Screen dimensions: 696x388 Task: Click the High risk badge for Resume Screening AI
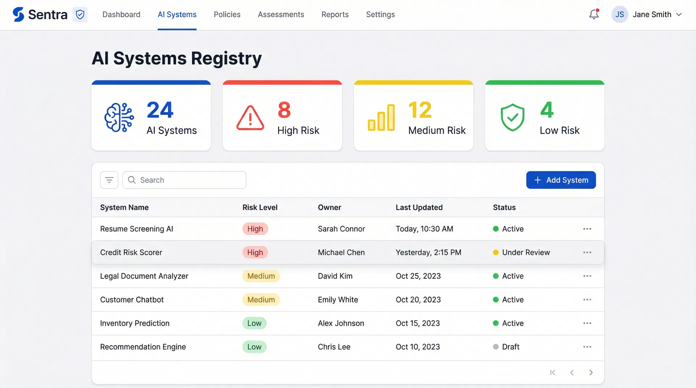click(255, 229)
